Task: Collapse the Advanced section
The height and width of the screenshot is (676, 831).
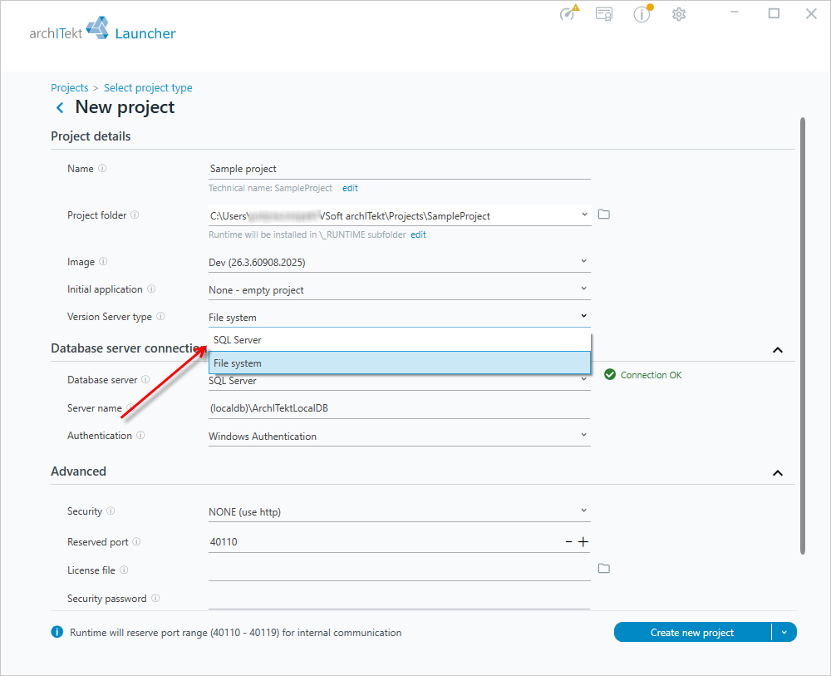Action: pyautogui.click(x=778, y=473)
